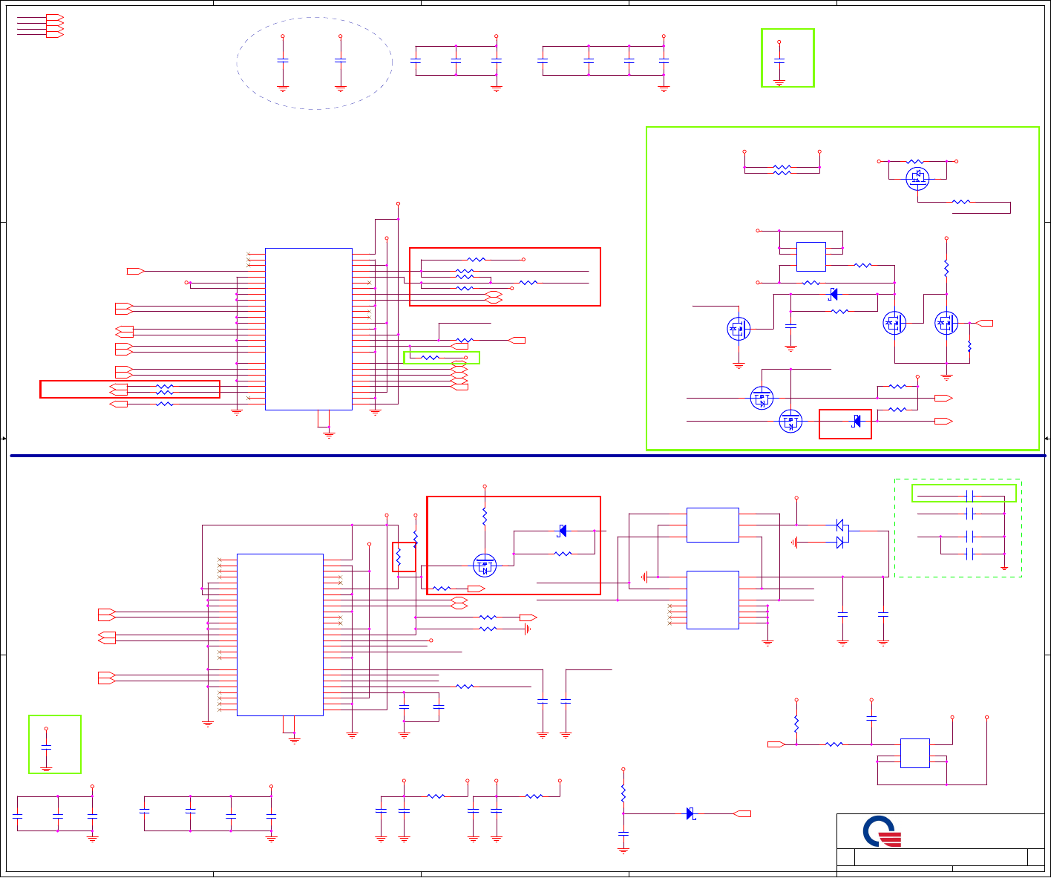The width and height of the screenshot is (1051, 878).
Task: Click the small square IC inside the large green region
Action: pos(811,257)
